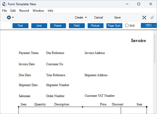Close the Form Template window

(151, 4)
